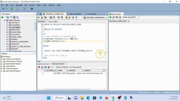Run the statement with green play icon
Screen dimensions: 180x101
39,17
